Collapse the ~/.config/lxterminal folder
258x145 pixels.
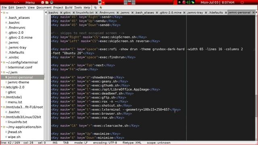tap(2, 62)
